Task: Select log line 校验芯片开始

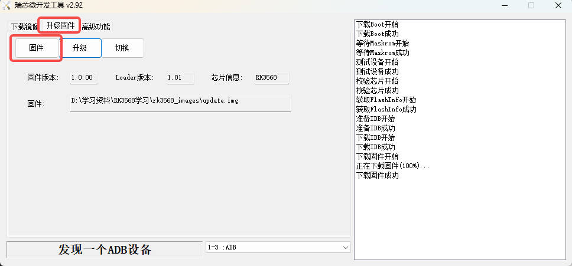Action: pyautogui.click(x=377, y=81)
